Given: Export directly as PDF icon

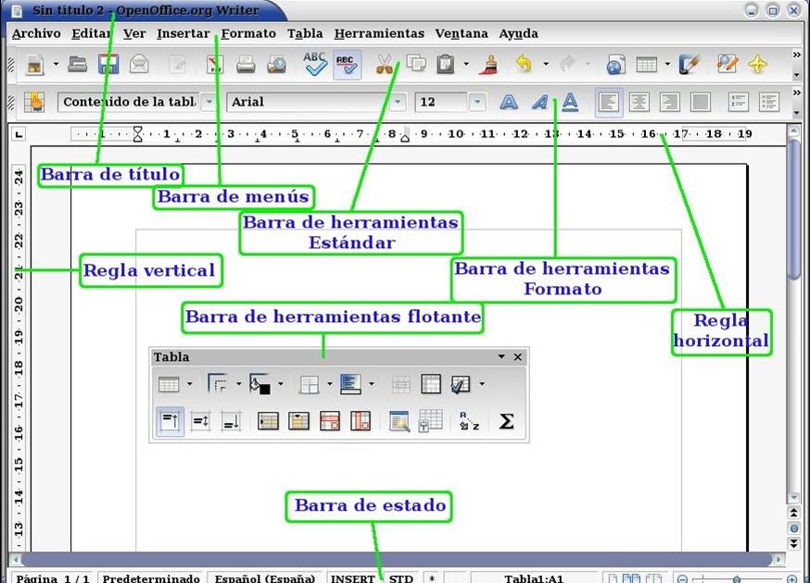Looking at the screenshot, I should 215,65.
